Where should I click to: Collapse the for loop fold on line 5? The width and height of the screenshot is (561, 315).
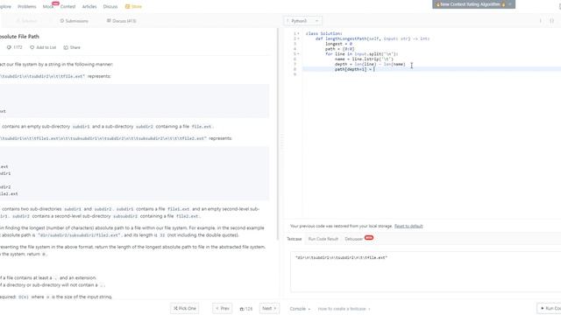click(x=298, y=54)
